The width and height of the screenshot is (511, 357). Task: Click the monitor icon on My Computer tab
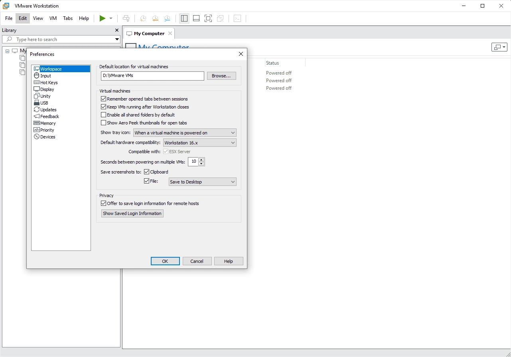pos(129,34)
